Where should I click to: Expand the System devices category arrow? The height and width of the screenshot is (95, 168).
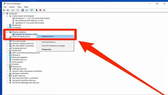pos(7,76)
